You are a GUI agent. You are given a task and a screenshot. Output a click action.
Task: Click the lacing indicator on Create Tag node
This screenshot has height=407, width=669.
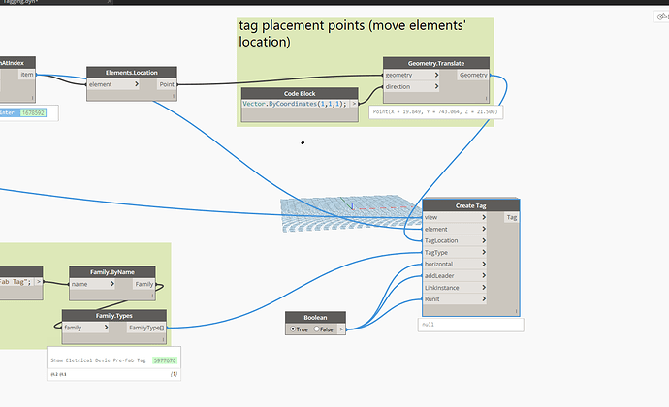(516, 311)
